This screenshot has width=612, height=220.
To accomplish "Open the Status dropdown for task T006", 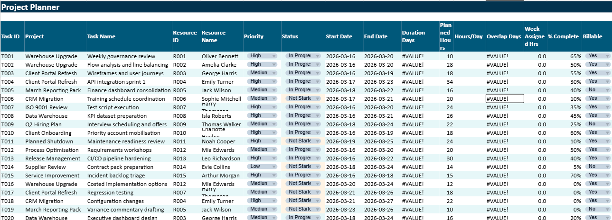I will [318, 98].
